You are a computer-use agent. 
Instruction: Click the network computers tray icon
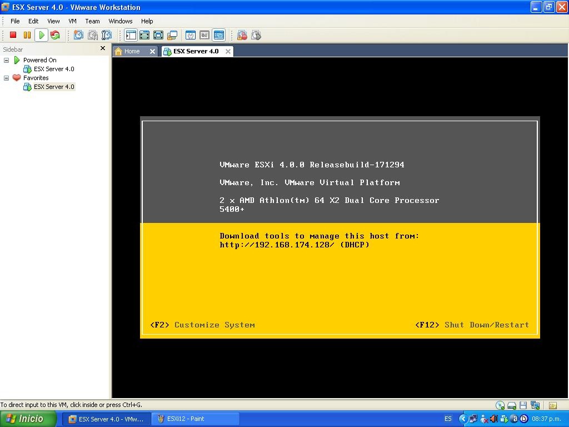[x=473, y=419]
